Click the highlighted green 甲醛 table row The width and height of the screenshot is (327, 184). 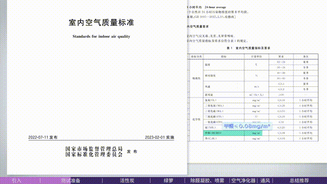pos(232,133)
